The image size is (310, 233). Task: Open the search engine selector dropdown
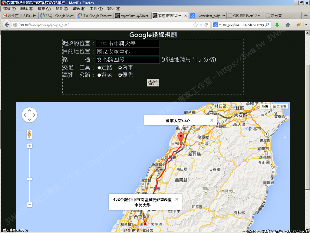(217, 25)
